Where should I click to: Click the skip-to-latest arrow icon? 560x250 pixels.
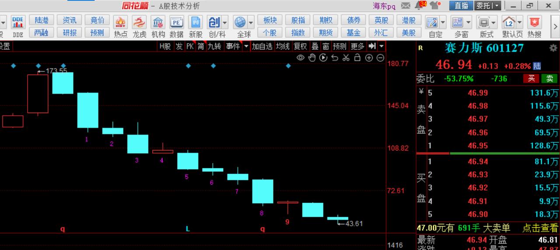point(372,46)
